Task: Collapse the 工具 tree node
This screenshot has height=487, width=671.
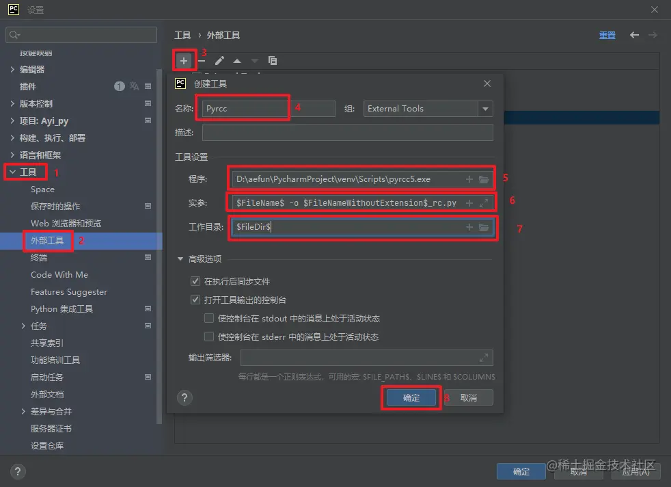Action: click(12, 172)
